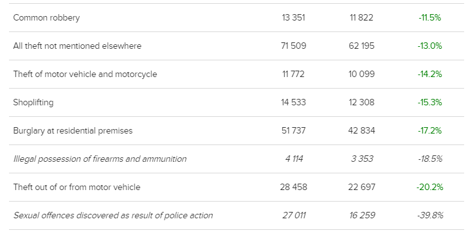Click the -13.0% percentage change

429,46
